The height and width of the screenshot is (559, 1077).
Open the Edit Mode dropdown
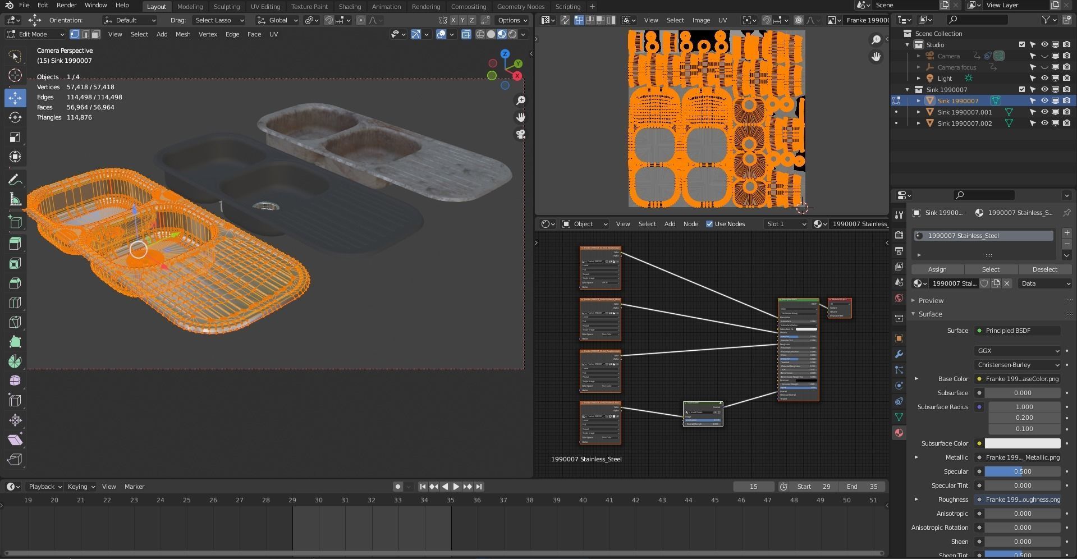pos(36,34)
